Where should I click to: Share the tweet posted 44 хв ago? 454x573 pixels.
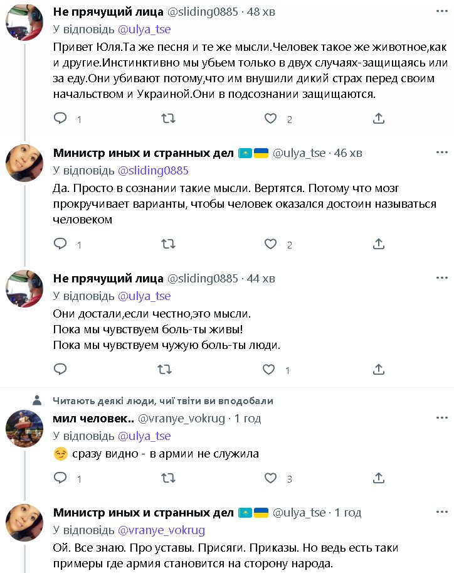(378, 369)
